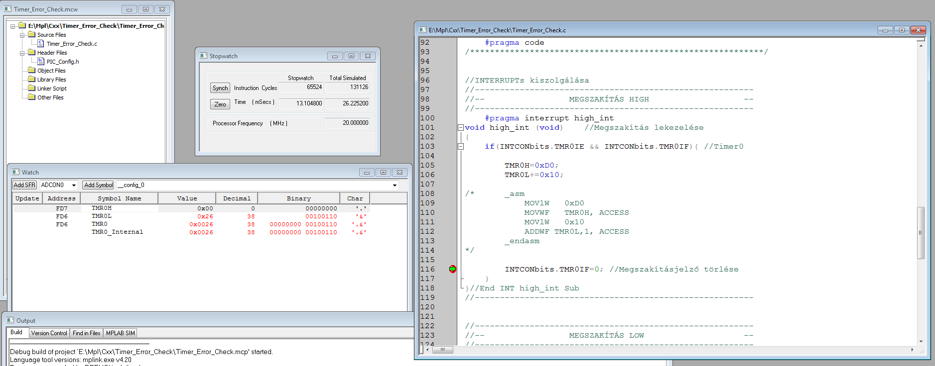Select the Other Files folder icon
The width and height of the screenshot is (935, 366).
(x=32, y=97)
